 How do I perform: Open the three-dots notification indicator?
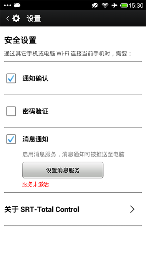pyautogui.click(x=7, y=5)
